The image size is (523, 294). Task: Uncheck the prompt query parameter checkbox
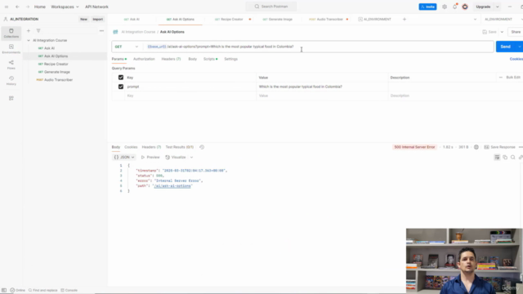tap(121, 87)
